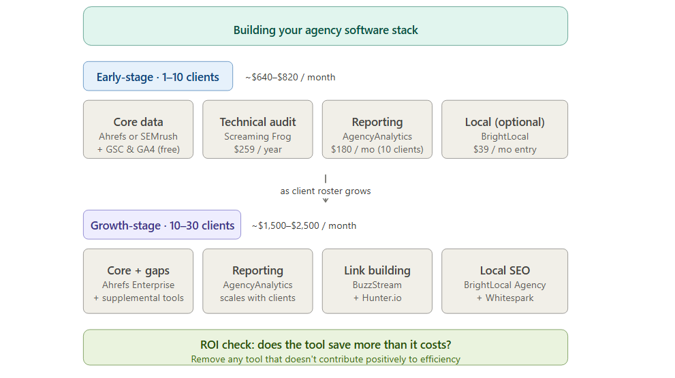675x378 pixels.
Task: Click '$180 / mo (10 clients)' text
Action: [377, 149]
